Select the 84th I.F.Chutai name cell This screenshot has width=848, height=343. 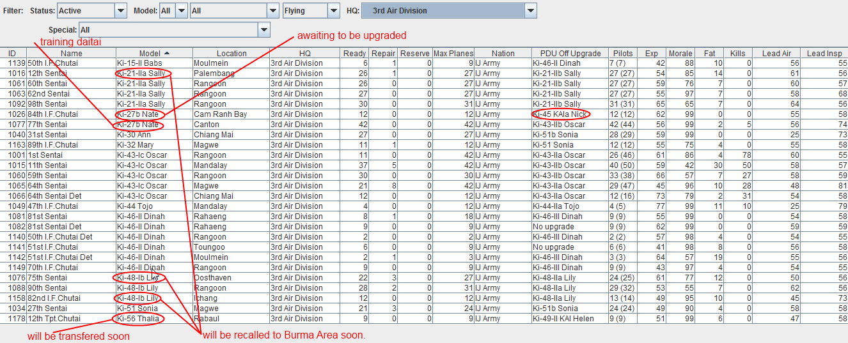coord(71,114)
